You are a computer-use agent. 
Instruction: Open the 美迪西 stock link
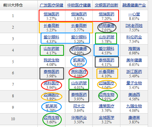pos(134,95)
